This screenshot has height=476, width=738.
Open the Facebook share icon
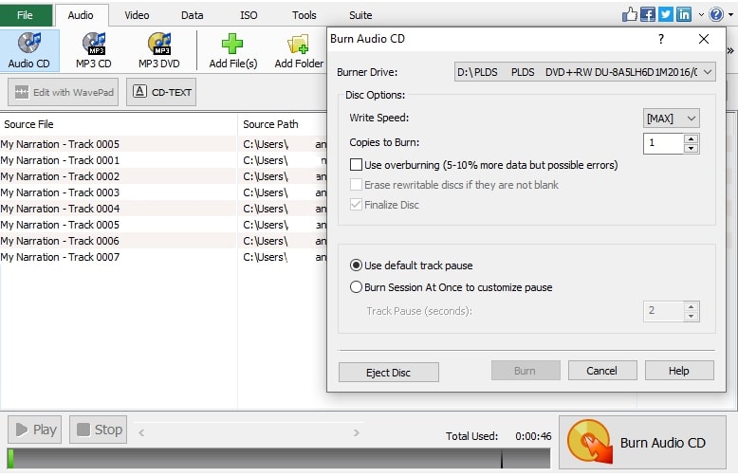648,14
